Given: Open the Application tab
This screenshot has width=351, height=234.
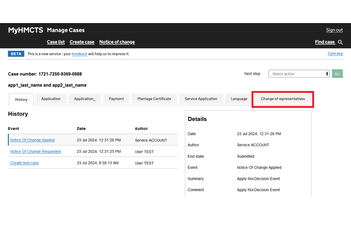Looking at the screenshot, I should click(x=51, y=99).
